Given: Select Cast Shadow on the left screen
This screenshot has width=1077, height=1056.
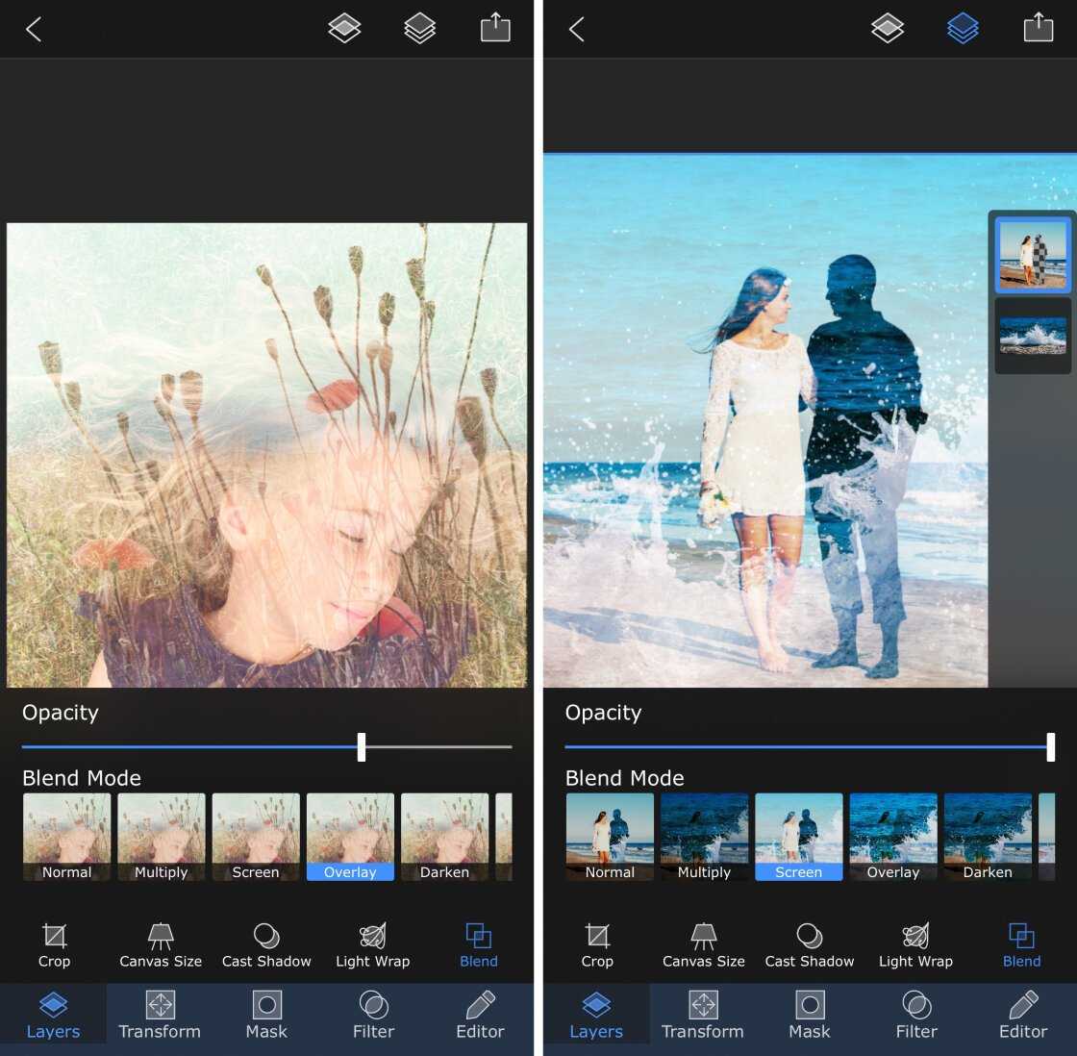Looking at the screenshot, I should click(266, 944).
